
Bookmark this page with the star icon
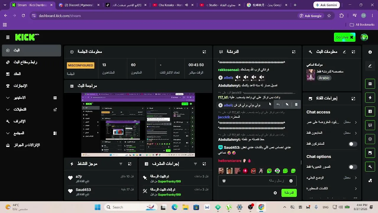click(329, 16)
